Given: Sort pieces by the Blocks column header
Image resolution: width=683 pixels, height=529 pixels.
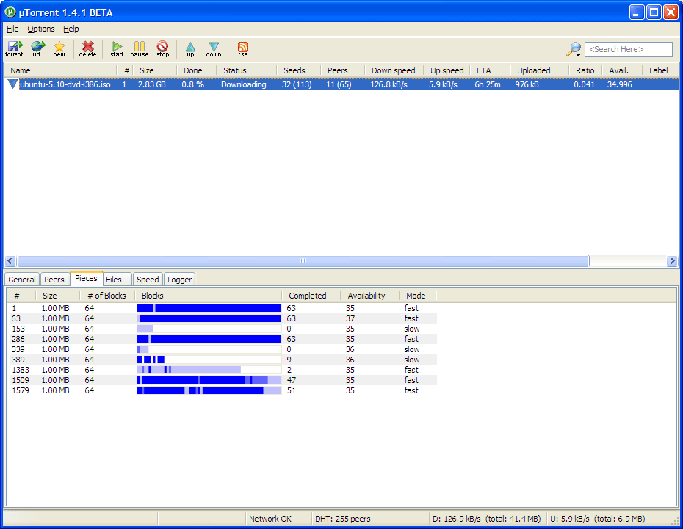Looking at the screenshot, I should tap(209, 296).
